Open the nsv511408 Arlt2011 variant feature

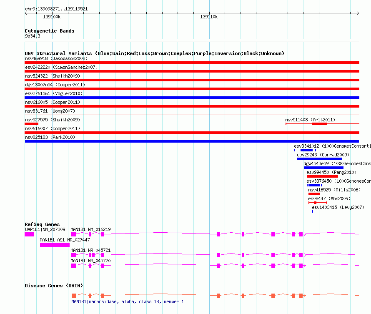pyautogui.click(x=319, y=124)
